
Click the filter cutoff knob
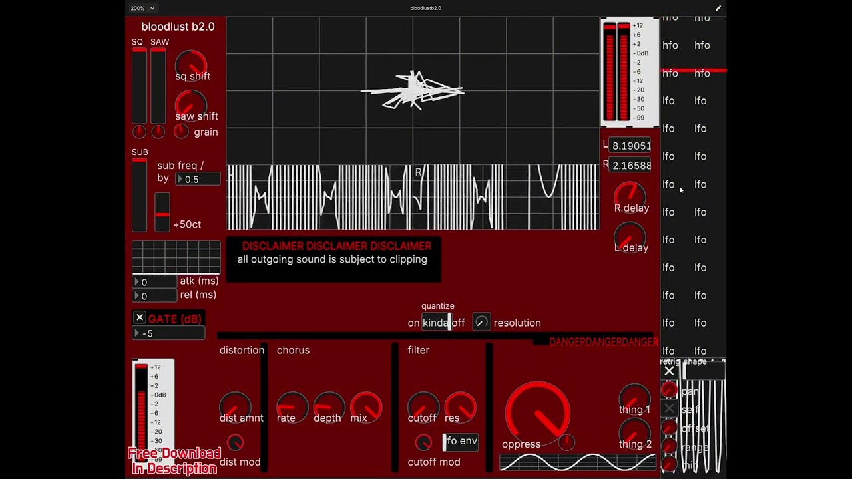tap(423, 408)
